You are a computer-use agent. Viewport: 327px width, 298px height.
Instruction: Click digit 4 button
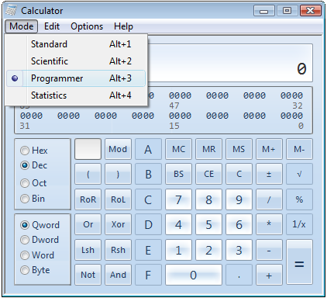[x=178, y=224]
